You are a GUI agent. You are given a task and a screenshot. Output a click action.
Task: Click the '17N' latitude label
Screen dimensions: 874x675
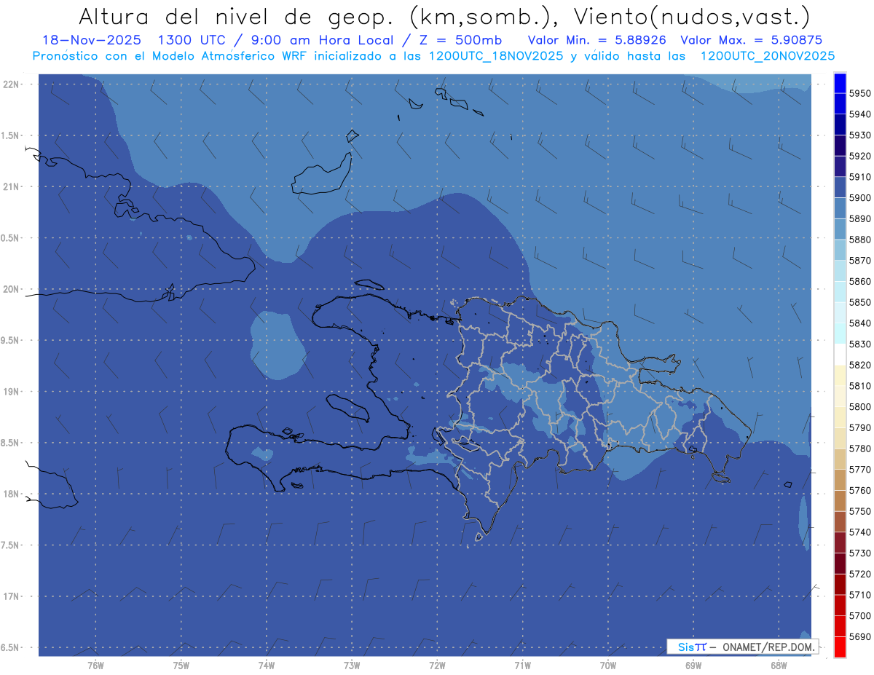11,596
